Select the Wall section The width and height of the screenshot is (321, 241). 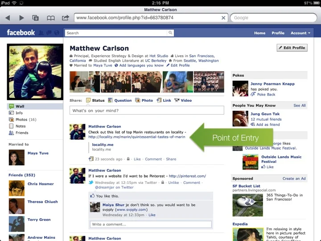click(35, 106)
